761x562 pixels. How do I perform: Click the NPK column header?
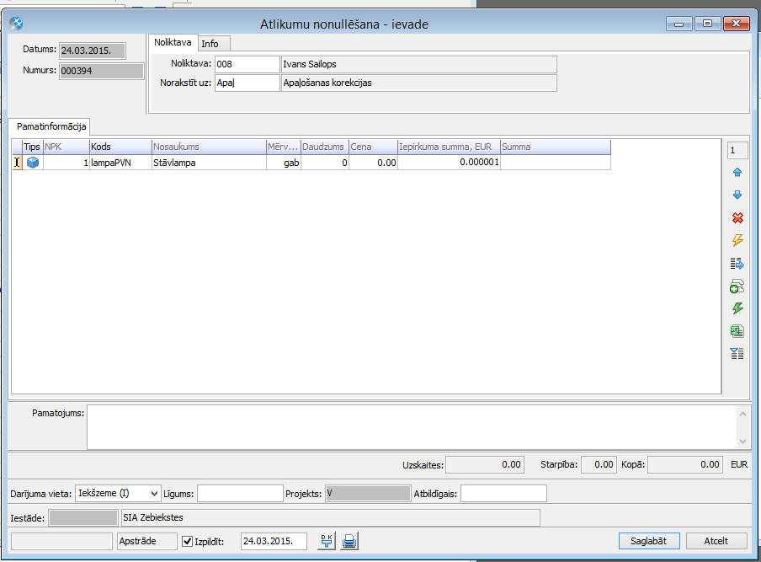(x=66, y=147)
